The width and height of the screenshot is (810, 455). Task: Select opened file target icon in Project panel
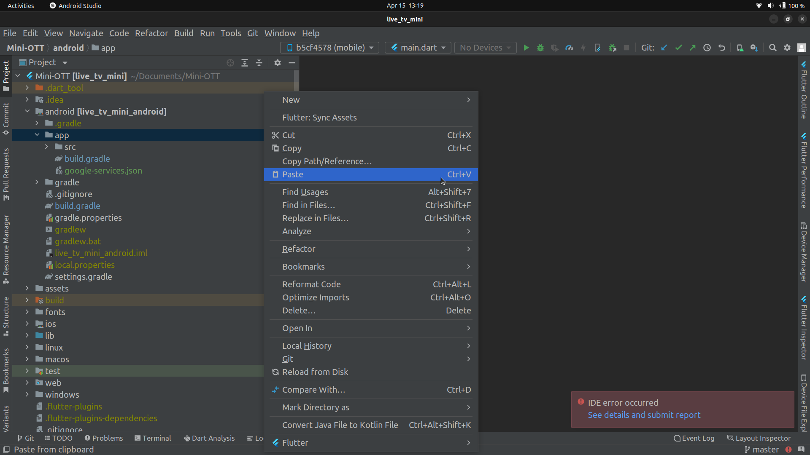230,63
